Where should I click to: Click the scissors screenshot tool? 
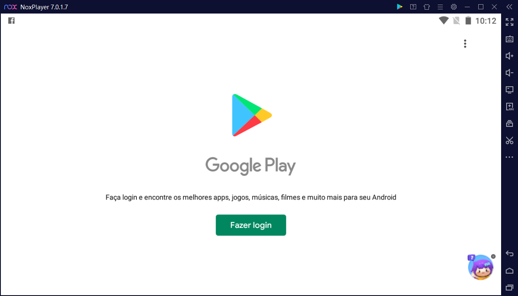click(x=510, y=140)
